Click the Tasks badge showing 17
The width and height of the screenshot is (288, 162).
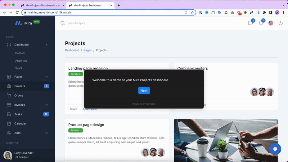(46, 114)
